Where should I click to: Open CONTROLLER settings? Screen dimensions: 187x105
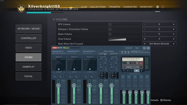29,38
